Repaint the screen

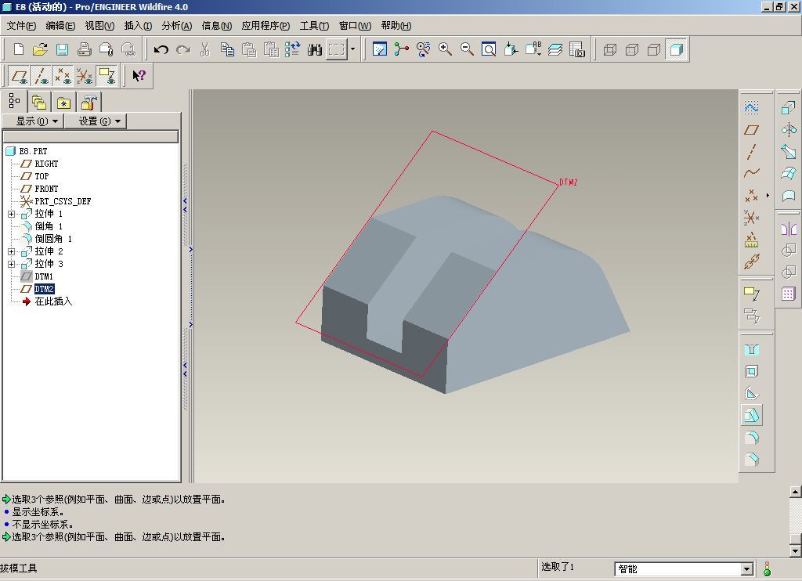(380, 49)
